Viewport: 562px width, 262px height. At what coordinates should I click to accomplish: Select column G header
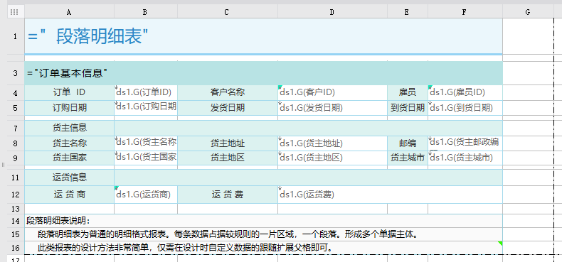(528, 12)
